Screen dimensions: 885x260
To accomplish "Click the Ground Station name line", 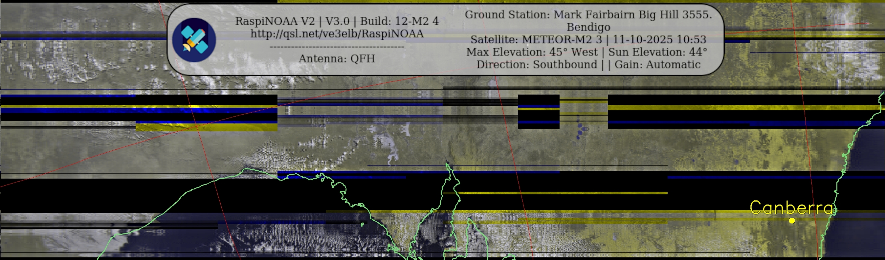I will 588,14.
